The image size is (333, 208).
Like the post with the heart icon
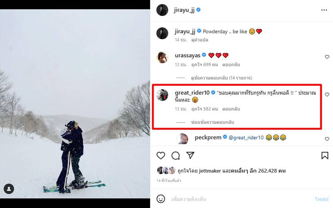pos(161,155)
